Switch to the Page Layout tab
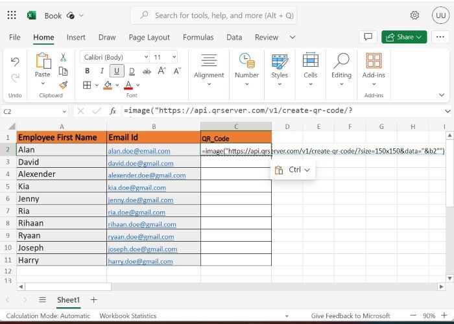This screenshot has height=324, width=454. tap(149, 38)
